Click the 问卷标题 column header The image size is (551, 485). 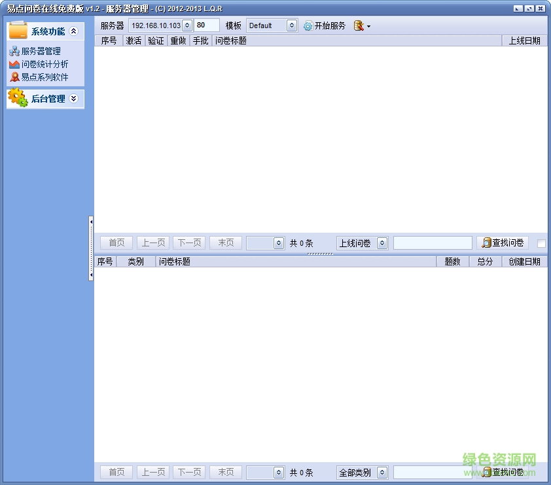click(231, 40)
